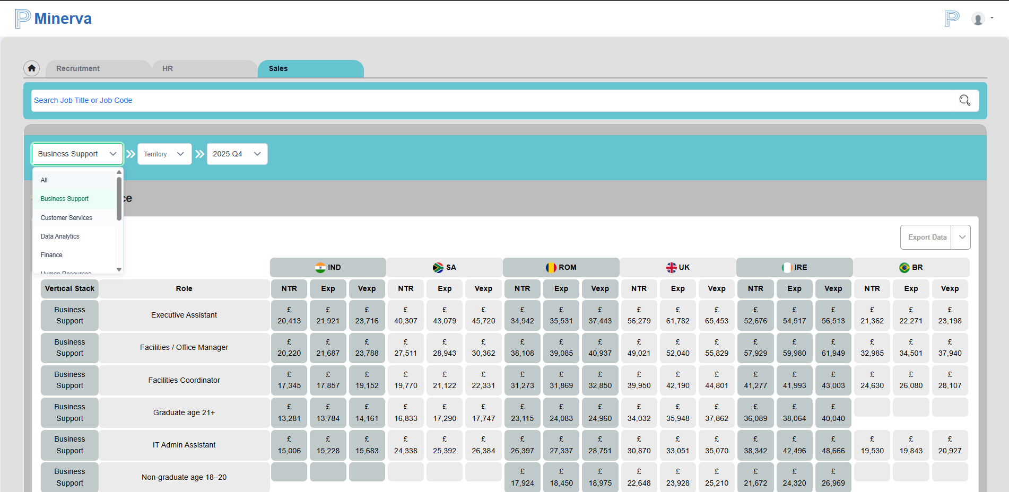1009x492 pixels.
Task: Click the UK flag header
Action: (678, 267)
